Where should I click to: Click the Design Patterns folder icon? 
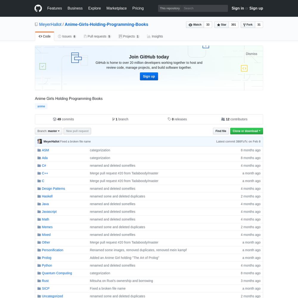[39, 189]
